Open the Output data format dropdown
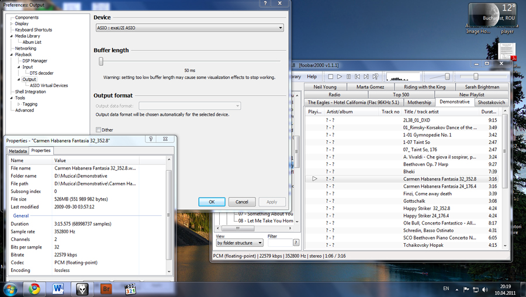The height and width of the screenshot is (297, 526). [189, 106]
